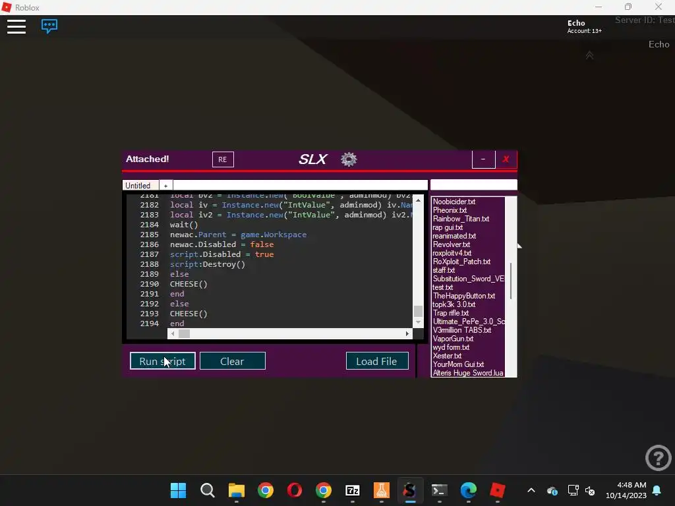Screen dimensions: 675x506
Task: Select rap gui.txt script
Action: click(x=448, y=227)
